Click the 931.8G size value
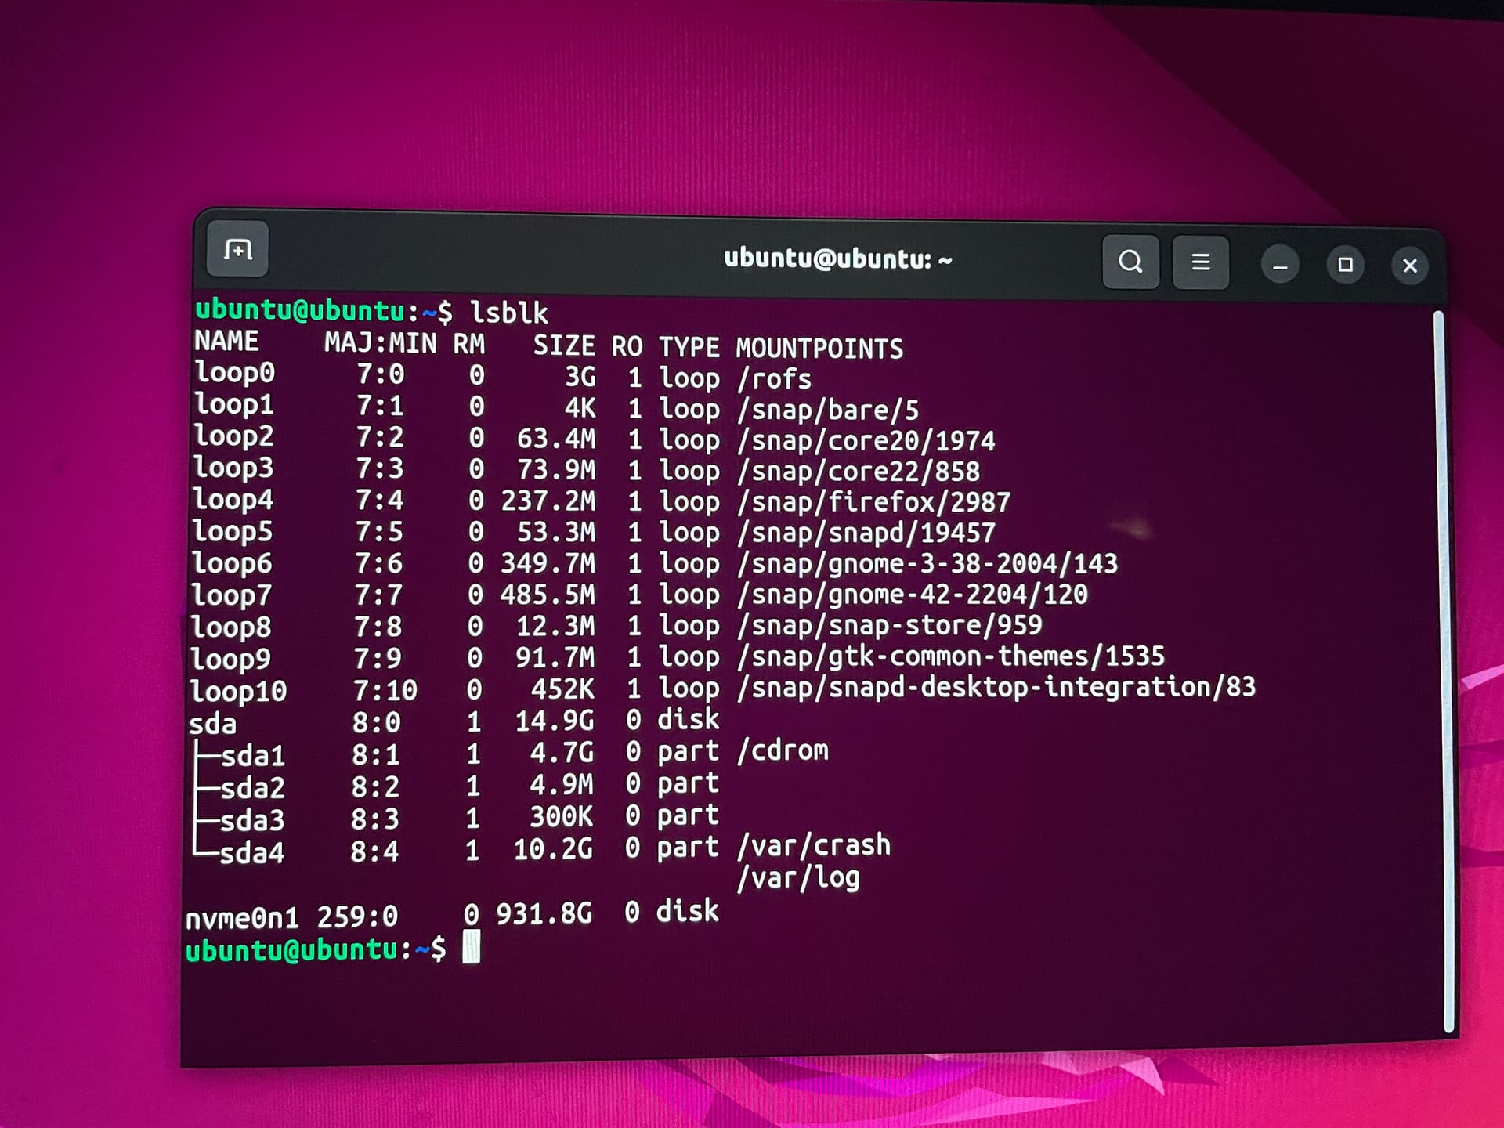The width and height of the screenshot is (1504, 1128). click(x=544, y=913)
